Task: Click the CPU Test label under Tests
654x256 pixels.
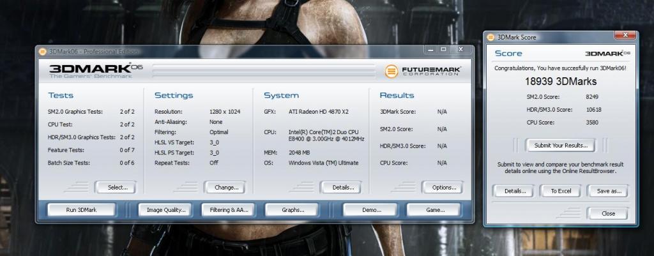Action: 60,124
